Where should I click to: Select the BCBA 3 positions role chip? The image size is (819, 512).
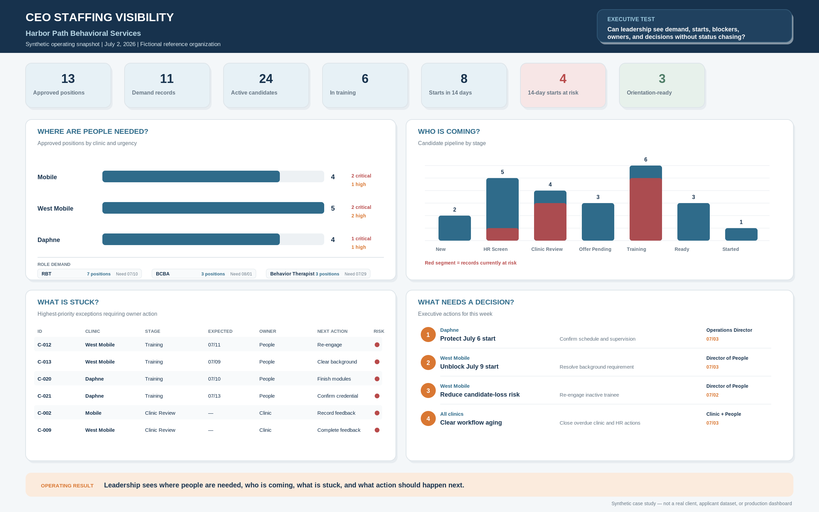pos(204,274)
